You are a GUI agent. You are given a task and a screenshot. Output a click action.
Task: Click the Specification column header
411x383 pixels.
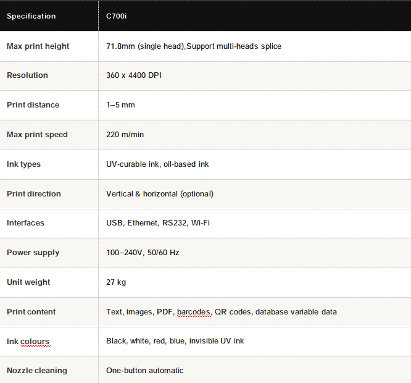pos(31,16)
